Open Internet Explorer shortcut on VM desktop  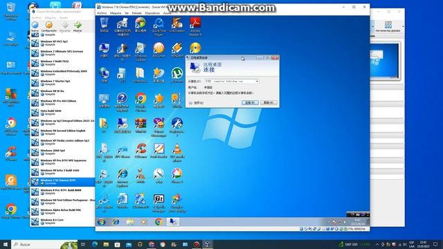tap(123, 177)
